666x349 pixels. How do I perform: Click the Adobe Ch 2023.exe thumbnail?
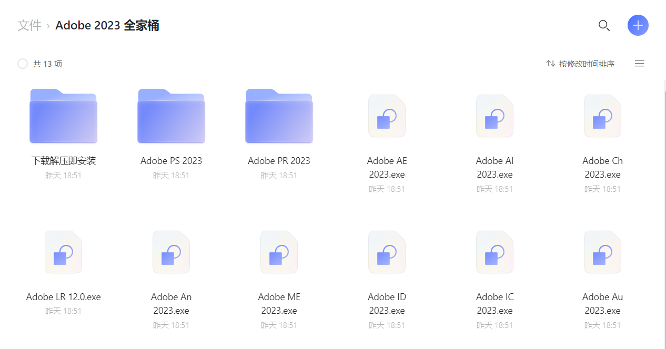[602, 116]
